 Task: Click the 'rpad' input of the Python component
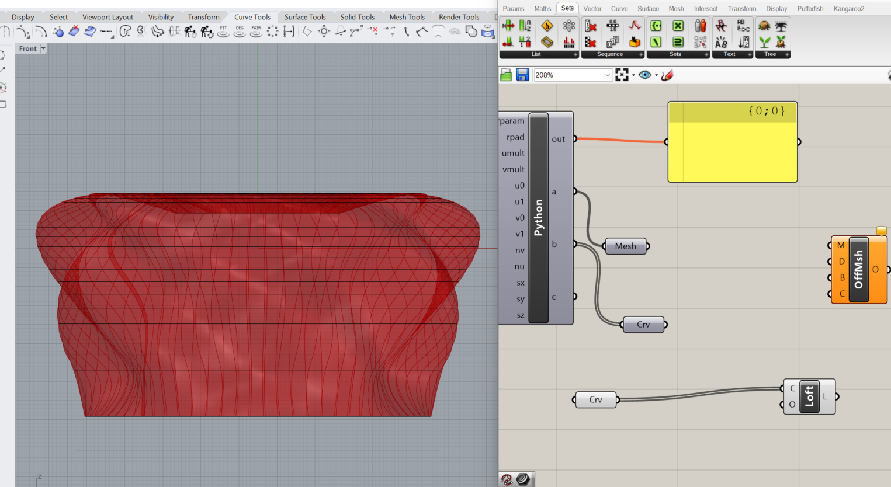(x=515, y=137)
